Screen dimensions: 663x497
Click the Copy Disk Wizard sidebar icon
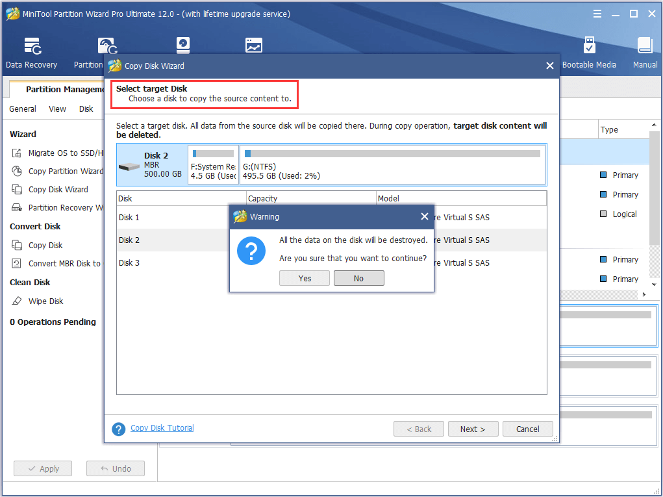pos(17,190)
